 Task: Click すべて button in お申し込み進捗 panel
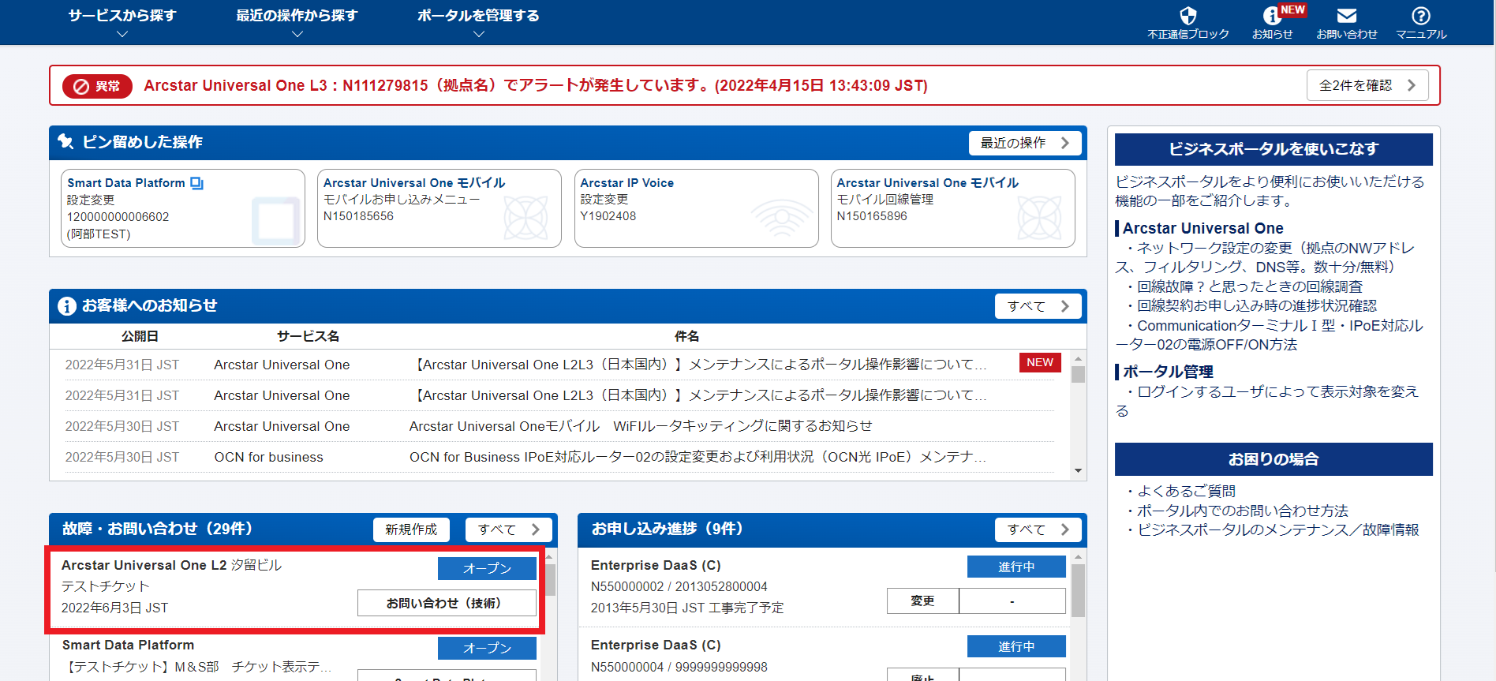1038,529
